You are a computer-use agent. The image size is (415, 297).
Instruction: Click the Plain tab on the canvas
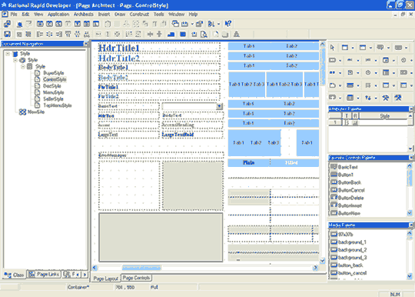click(248, 162)
